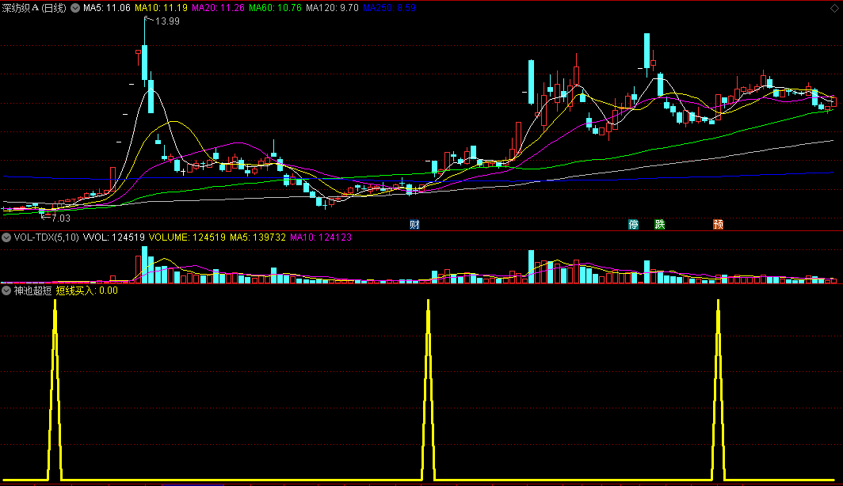Expand the main chart indicator dropdown next to 深纺织A
Viewport: 843px width, 486px height.
[x=75, y=8]
